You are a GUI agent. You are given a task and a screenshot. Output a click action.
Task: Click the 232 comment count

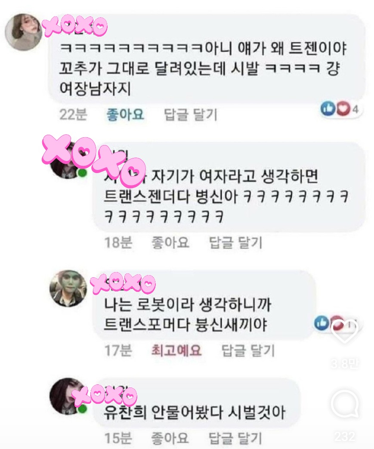(x=345, y=437)
